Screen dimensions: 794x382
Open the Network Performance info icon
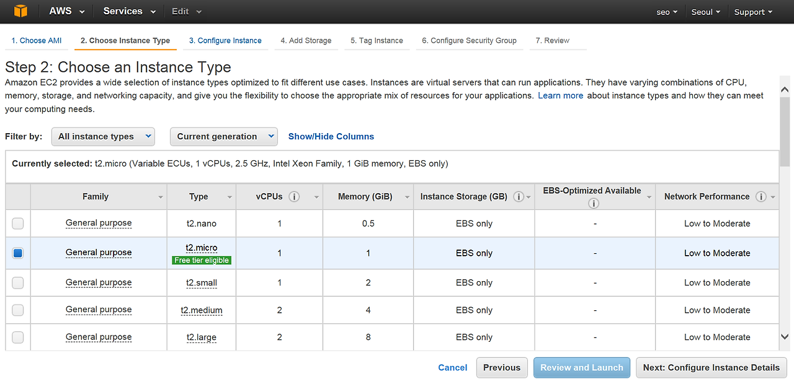pos(761,197)
